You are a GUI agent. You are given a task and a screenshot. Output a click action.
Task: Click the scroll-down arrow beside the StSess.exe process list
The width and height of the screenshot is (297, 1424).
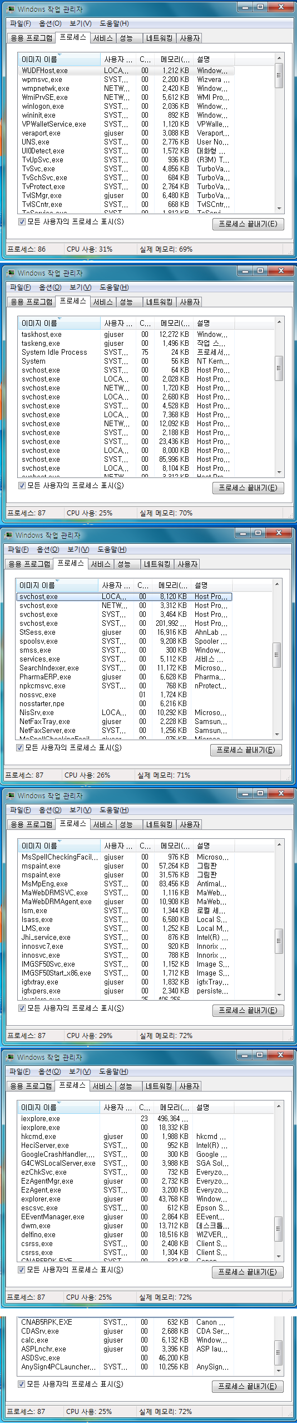[x=276, y=735]
